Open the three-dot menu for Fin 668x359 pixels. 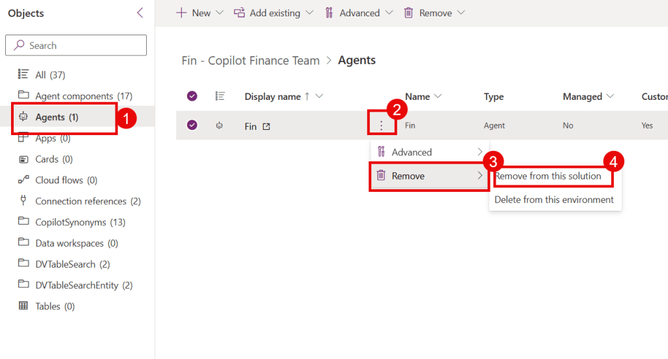382,126
